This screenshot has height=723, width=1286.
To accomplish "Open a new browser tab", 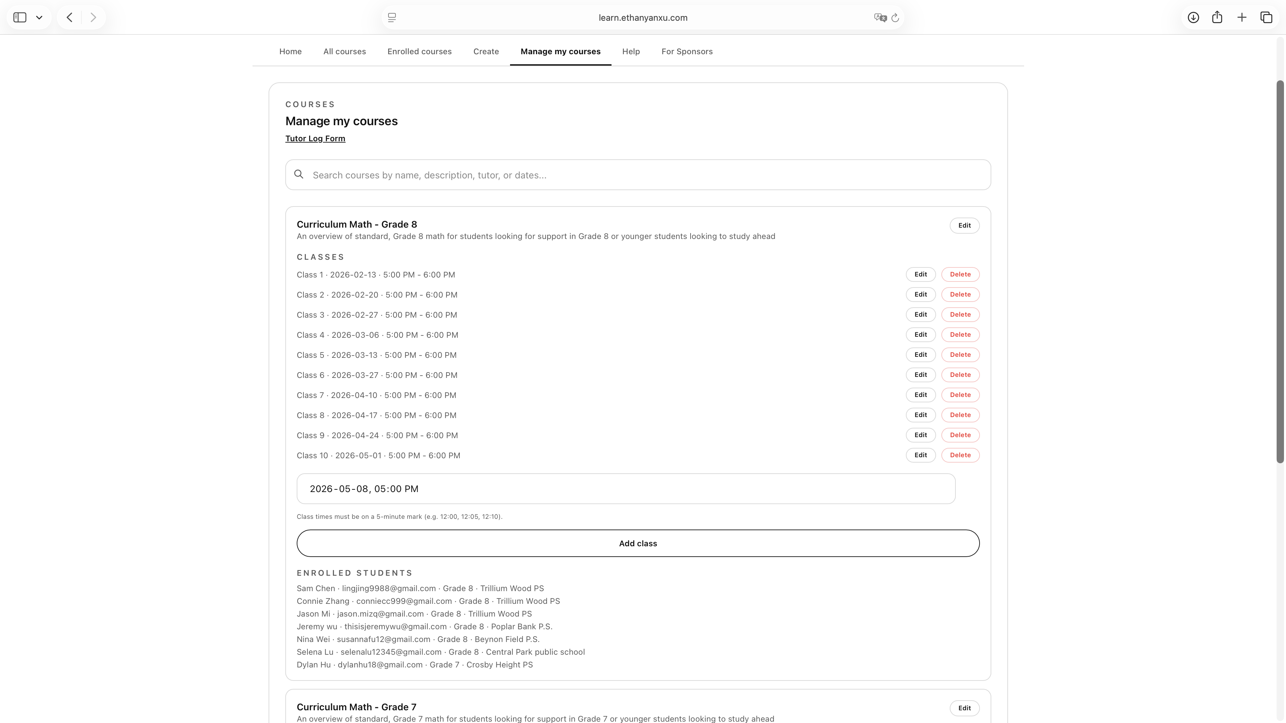I will tap(1241, 17).
